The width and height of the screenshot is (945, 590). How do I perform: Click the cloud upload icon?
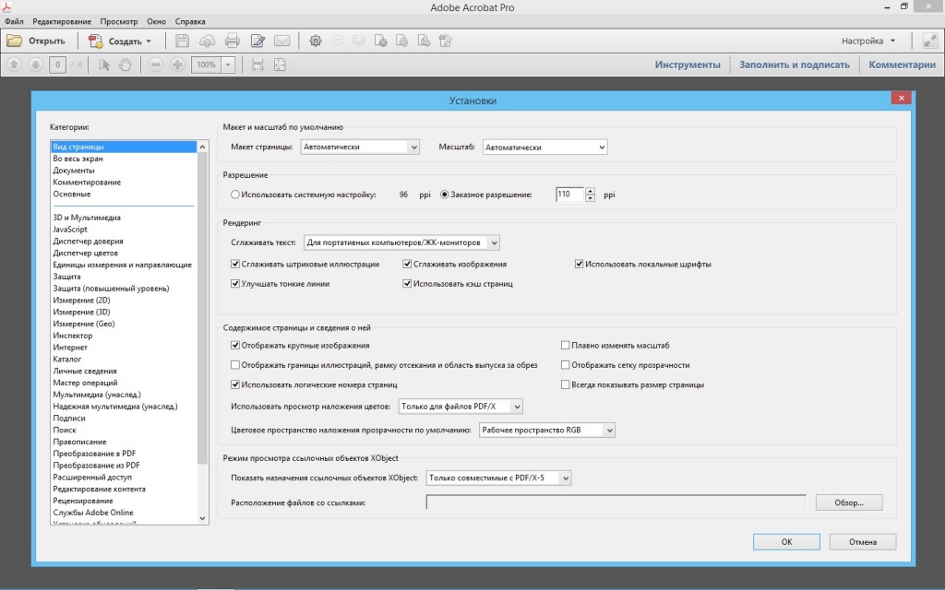pyautogui.click(x=208, y=41)
